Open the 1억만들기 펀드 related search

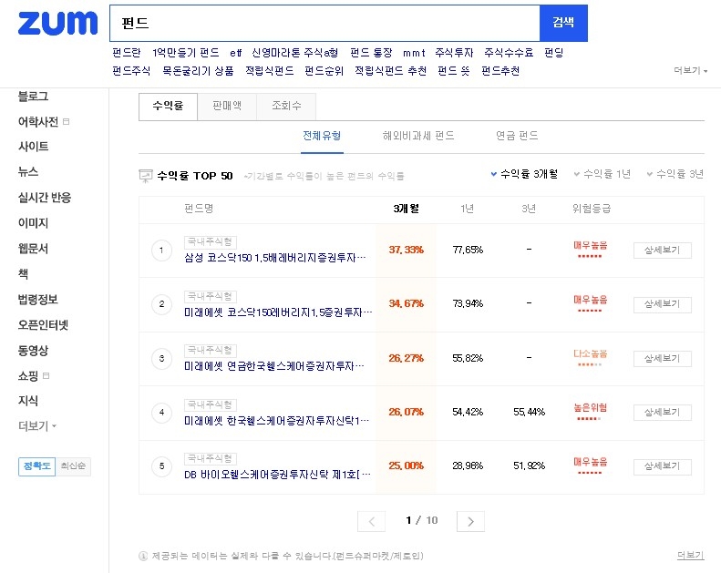point(186,53)
